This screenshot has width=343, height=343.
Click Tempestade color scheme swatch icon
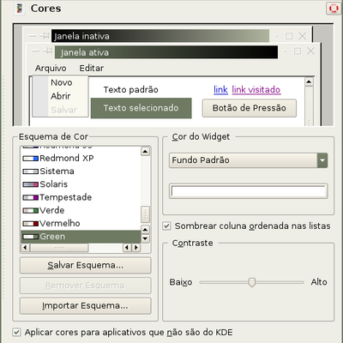coord(30,197)
